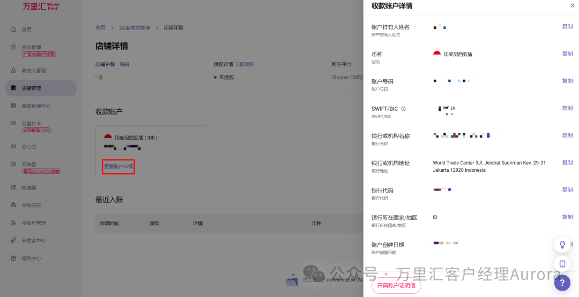
Task: Click the 万里付卡 card icon
Action: 13,124
